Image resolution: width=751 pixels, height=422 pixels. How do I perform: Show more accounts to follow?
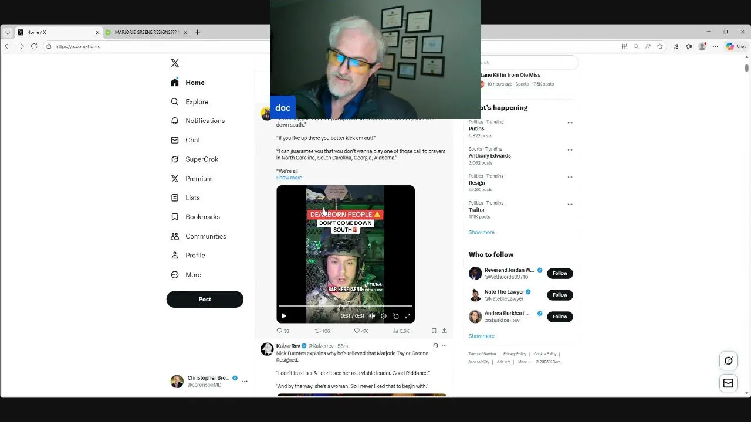click(x=482, y=336)
